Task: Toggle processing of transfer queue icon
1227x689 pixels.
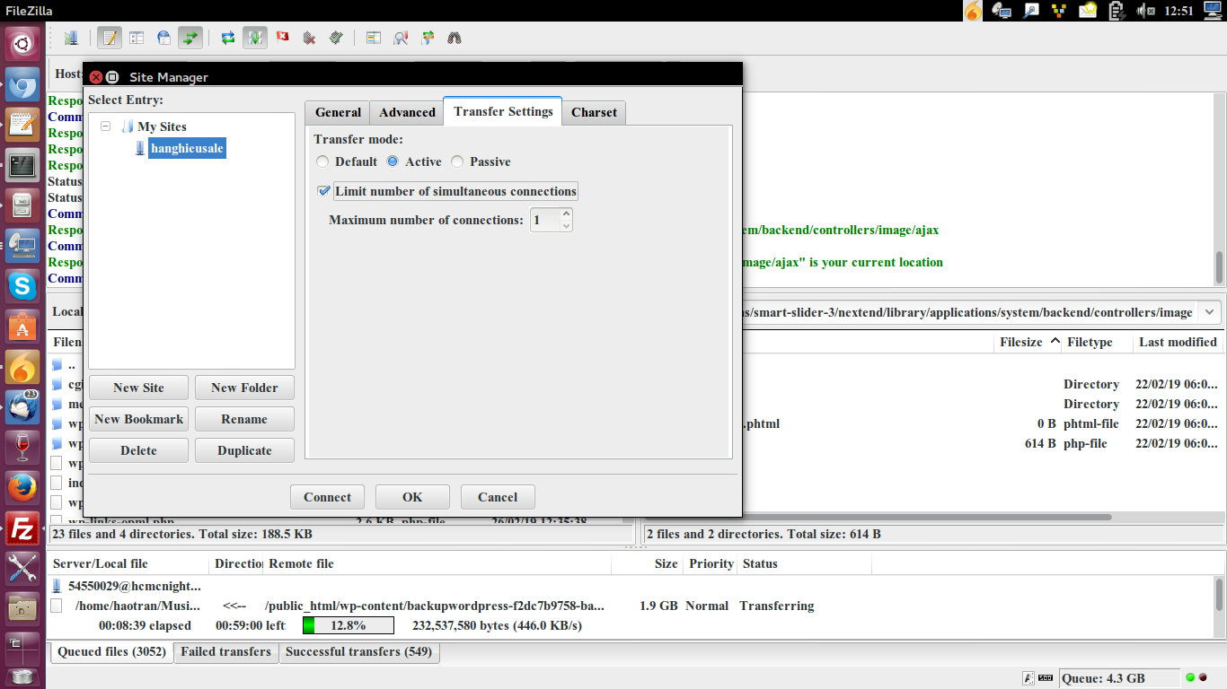Action: coord(255,38)
